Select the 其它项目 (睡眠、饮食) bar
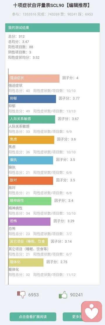The image size is (105, 325). coord(28,242)
